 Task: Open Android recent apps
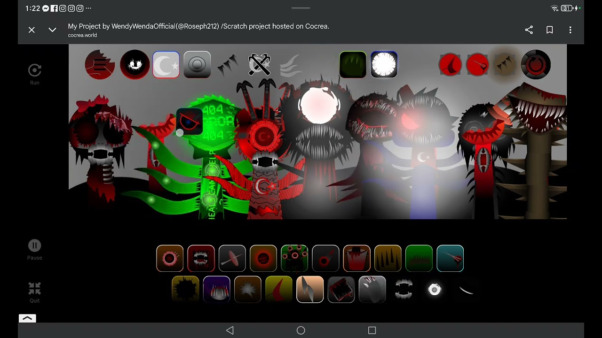(x=372, y=330)
